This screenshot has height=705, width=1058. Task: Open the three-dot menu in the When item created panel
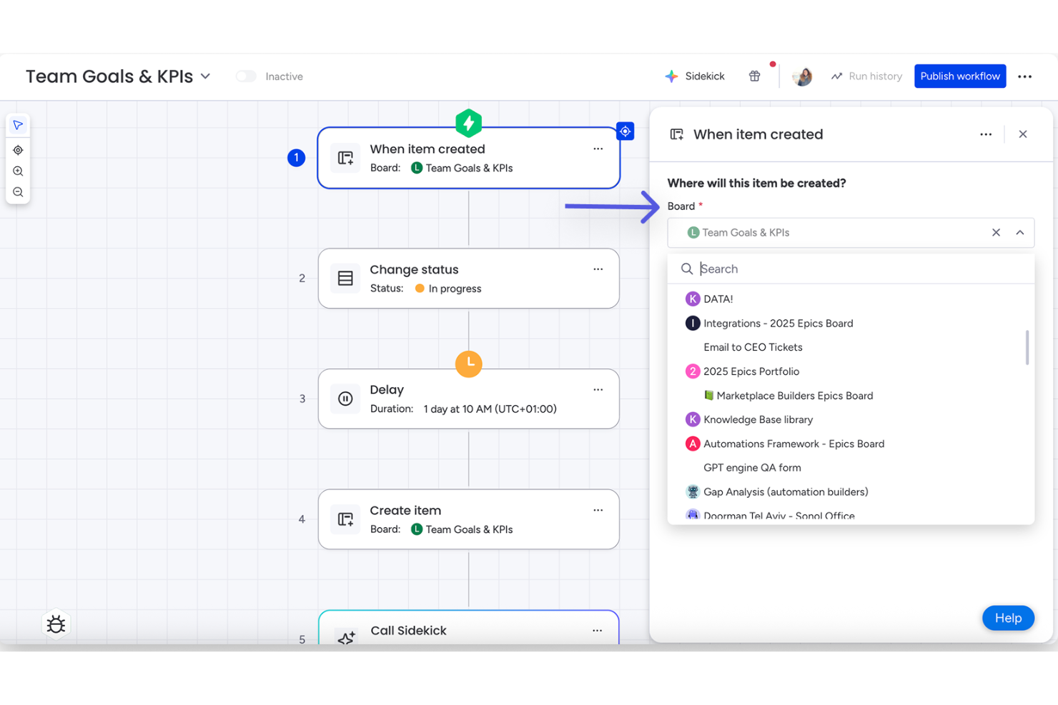coord(986,134)
